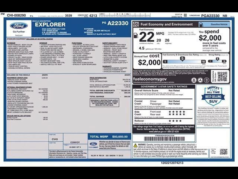
Task: Click the EXPLORER model heading
Action: [x=50, y=25]
